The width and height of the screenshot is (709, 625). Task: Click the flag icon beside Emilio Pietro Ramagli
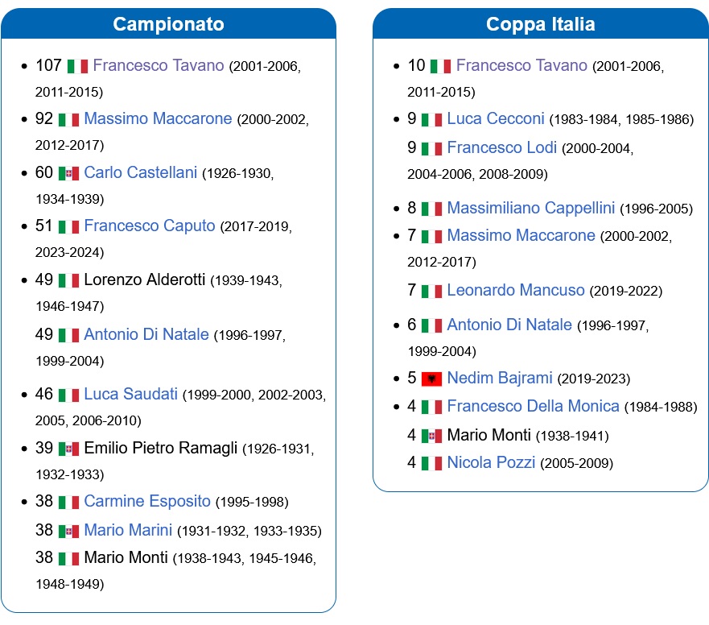[68, 449]
